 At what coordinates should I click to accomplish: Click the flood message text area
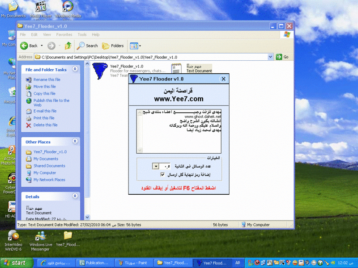tap(179, 131)
